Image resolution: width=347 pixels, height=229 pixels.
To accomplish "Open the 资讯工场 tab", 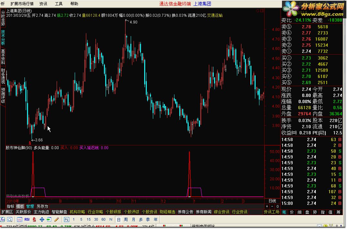I will pos(272,212).
